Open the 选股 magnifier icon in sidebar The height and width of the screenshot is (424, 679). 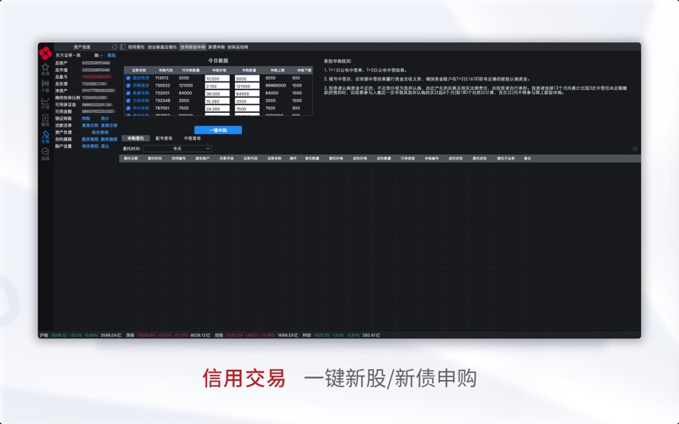(x=46, y=153)
